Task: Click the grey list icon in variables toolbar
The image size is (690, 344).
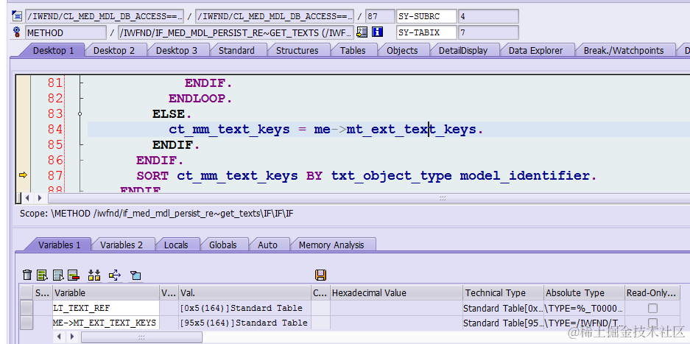Action: (58, 275)
